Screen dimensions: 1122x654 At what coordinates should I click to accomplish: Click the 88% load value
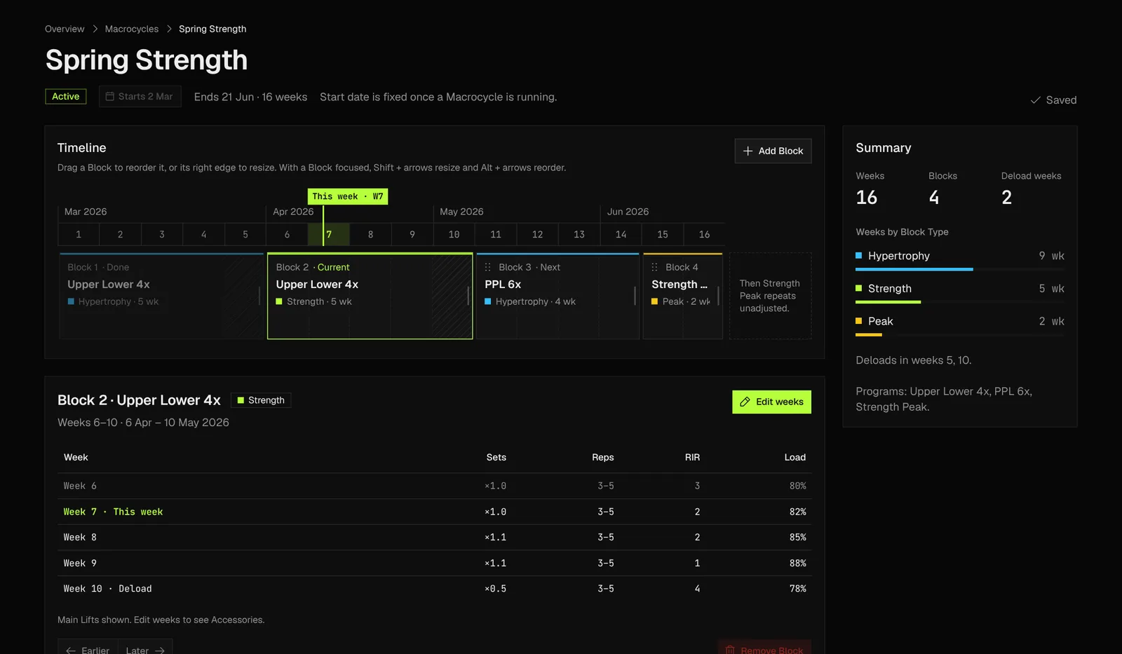[798, 563]
